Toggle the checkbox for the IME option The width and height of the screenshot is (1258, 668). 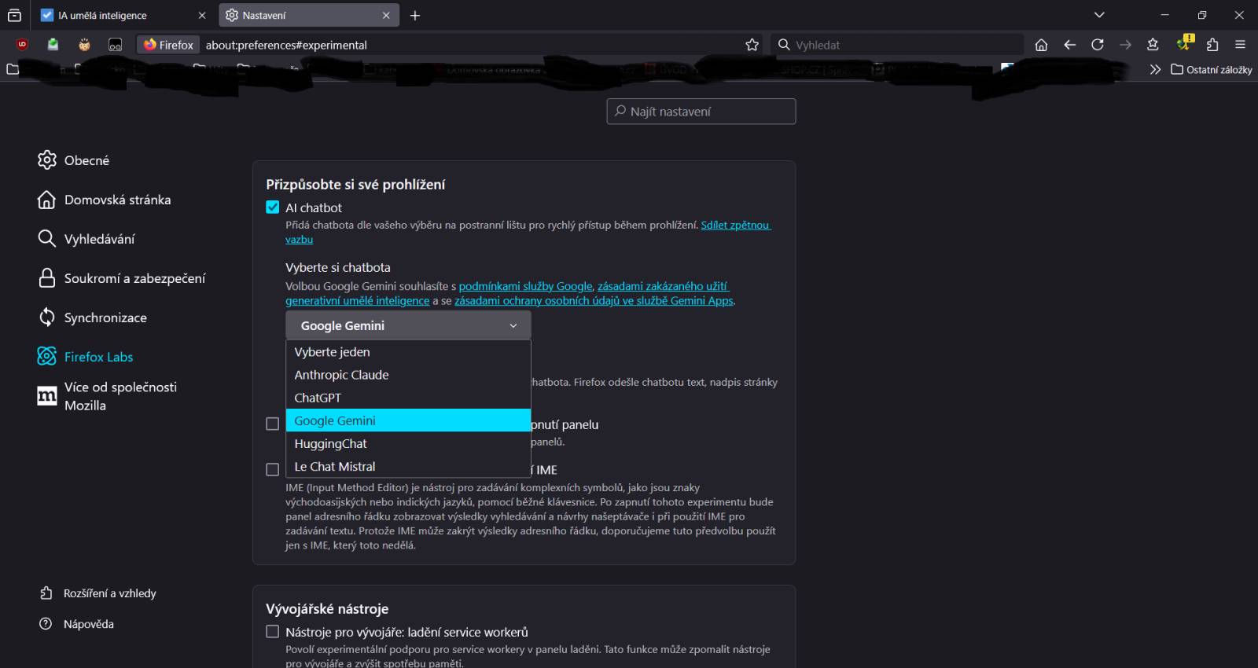point(273,469)
